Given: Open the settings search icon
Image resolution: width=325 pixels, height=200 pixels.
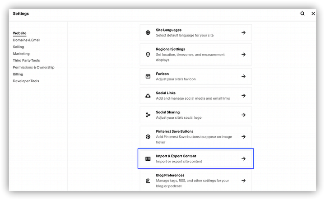Looking at the screenshot, I should click(302, 14).
